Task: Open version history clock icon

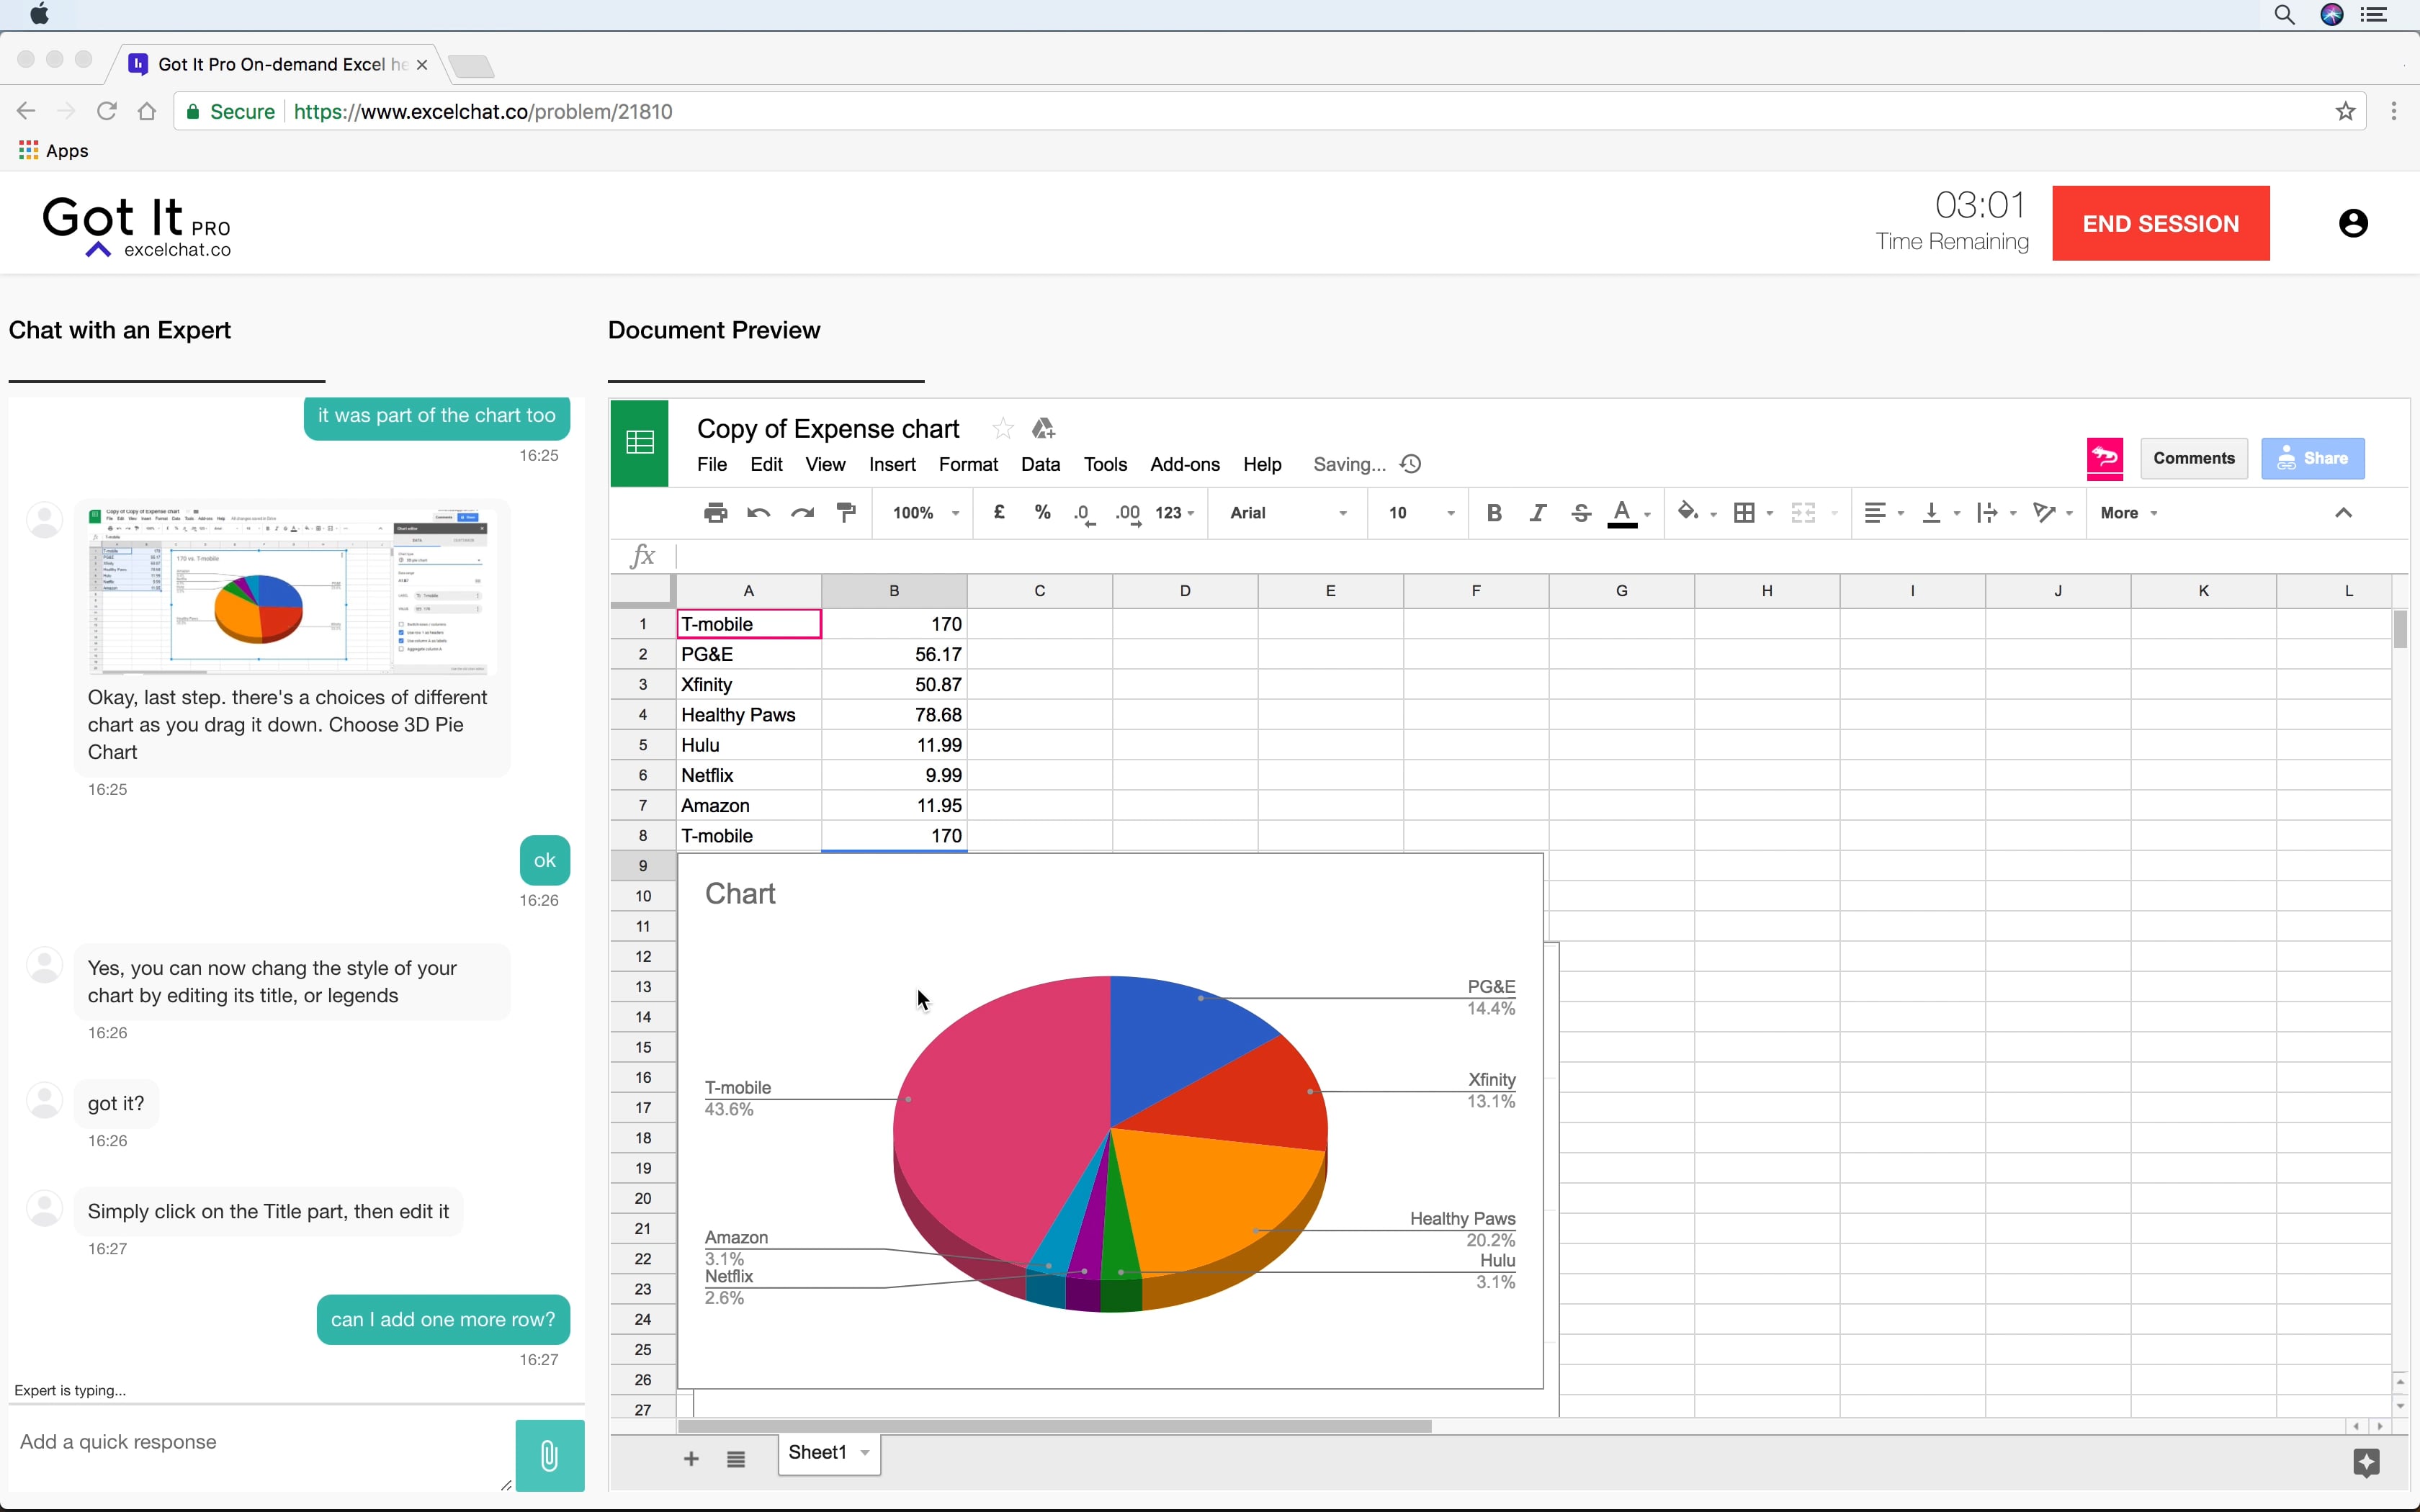Action: click(x=1410, y=464)
